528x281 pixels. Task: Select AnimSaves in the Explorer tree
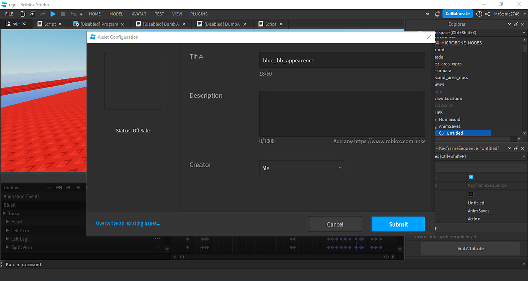[449, 126]
